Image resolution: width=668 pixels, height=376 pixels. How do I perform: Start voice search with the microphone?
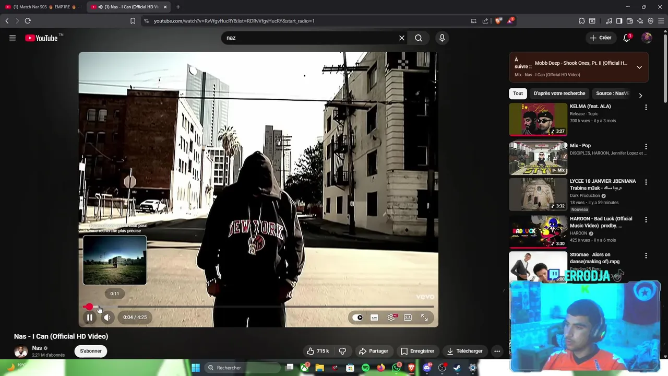pyautogui.click(x=442, y=38)
